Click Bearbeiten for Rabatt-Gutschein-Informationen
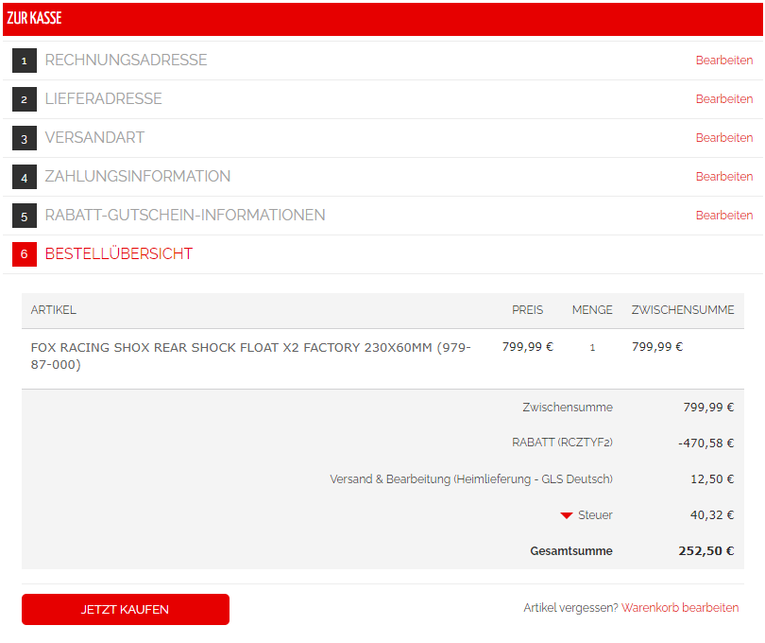765x643 pixels. click(x=724, y=216)
